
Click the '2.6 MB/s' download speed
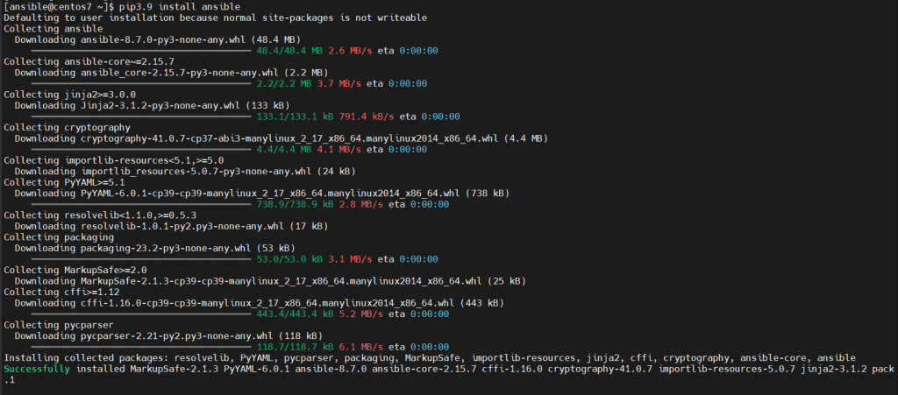pyautogui.click(x=350, y=51)
